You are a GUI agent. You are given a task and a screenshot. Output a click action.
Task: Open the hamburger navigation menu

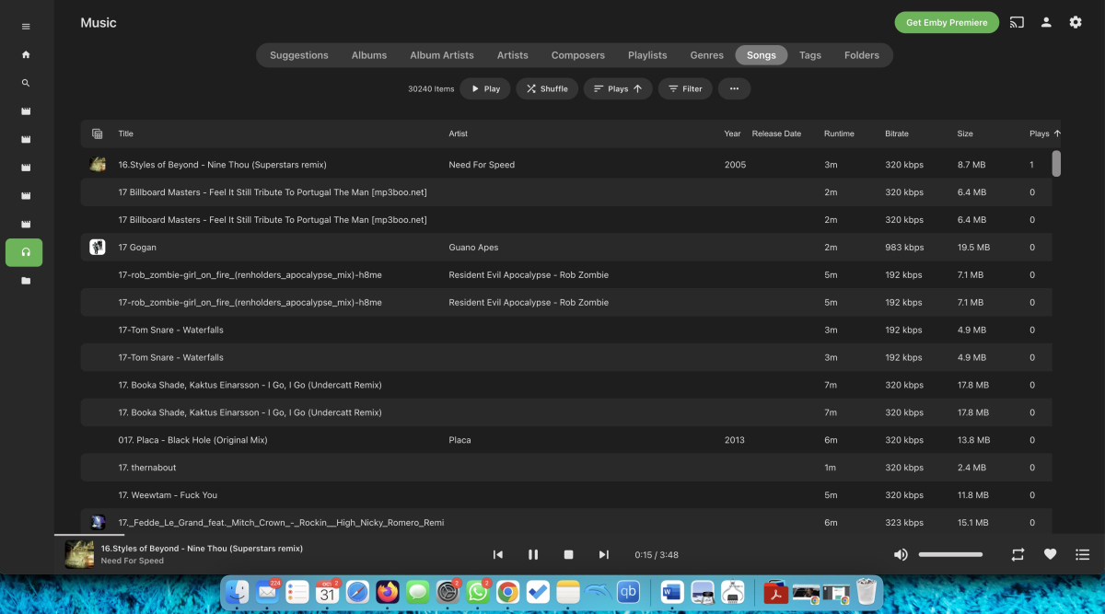click(26, 27)
